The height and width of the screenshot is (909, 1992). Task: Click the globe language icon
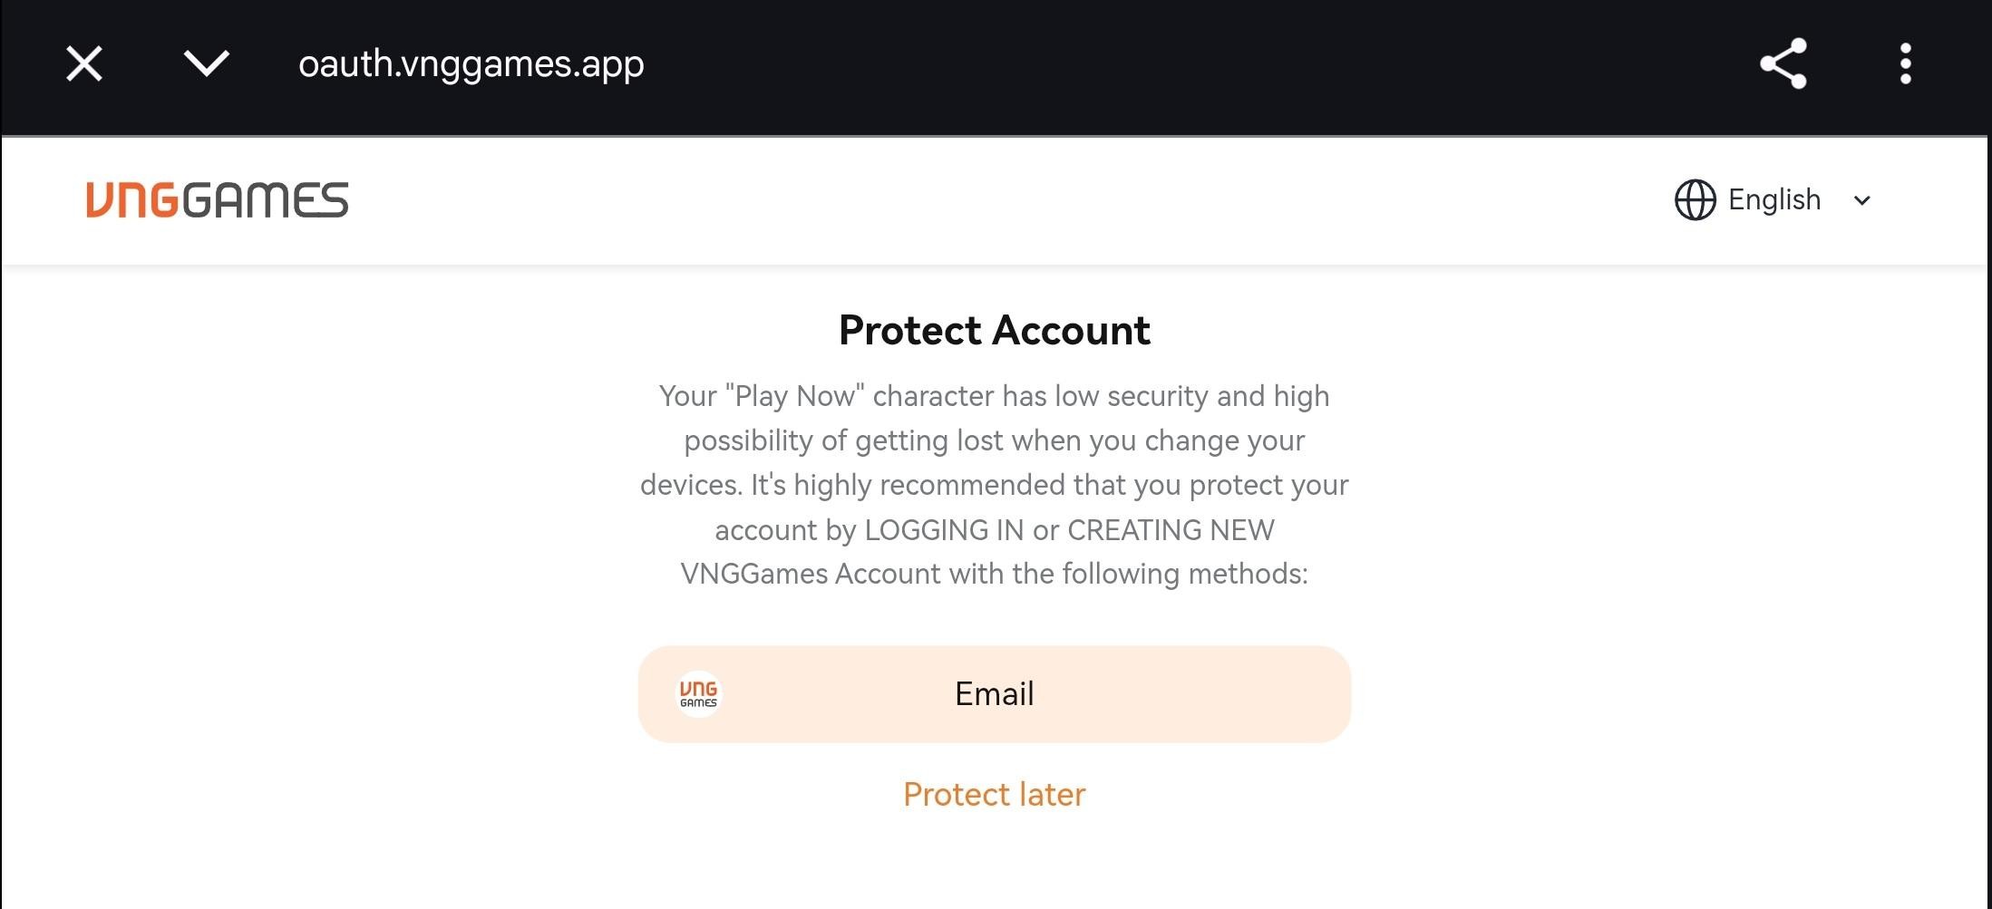pos(1695,199)
